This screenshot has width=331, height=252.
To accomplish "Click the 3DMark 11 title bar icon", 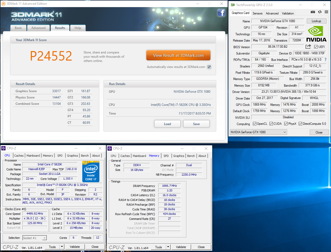I will click(x=3, y=4).
